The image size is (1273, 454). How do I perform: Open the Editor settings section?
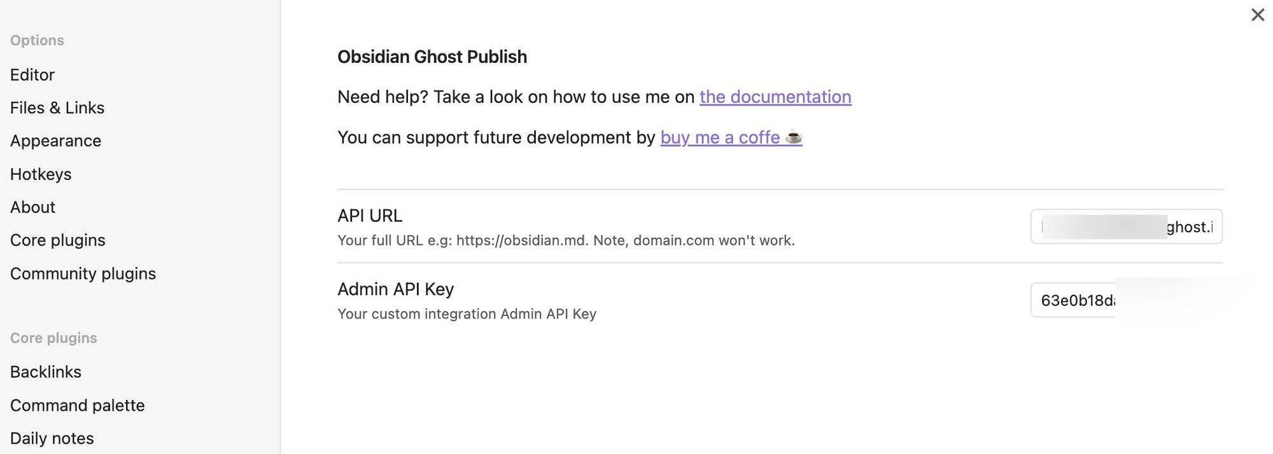[32, 75]
